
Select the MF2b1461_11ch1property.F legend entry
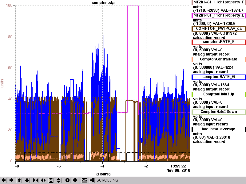click(x=219, y=2)
